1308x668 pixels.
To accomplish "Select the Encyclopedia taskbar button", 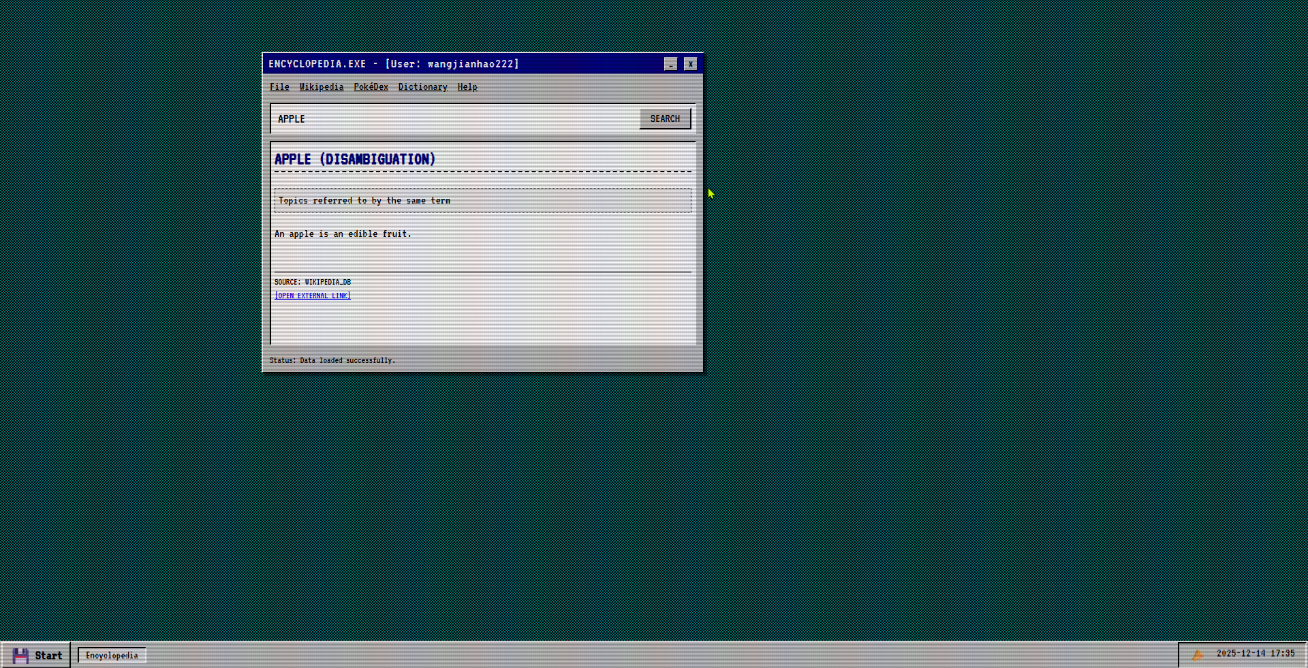I will pos(112,655).
